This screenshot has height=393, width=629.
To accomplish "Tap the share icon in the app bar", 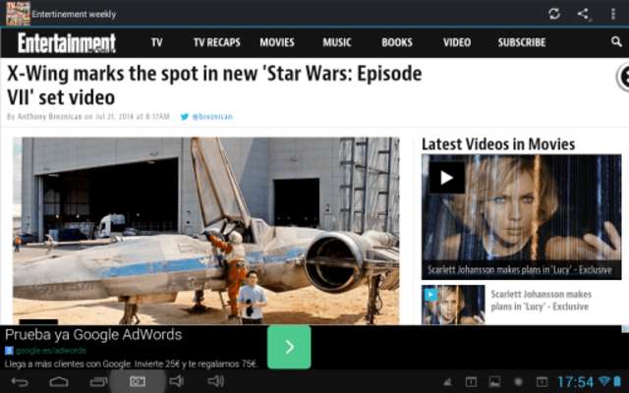I will pyautogui.click(x=583, y=14).
